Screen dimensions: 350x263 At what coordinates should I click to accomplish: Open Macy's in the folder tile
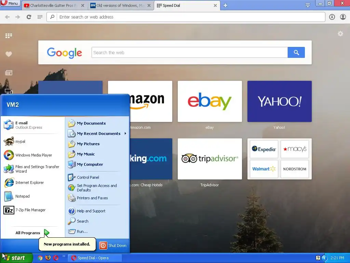[x=295, y=149]
